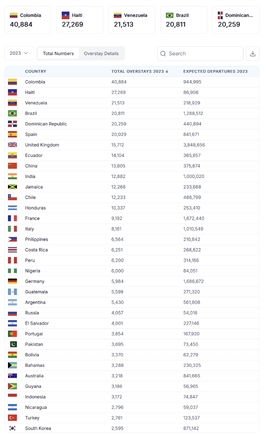
Task: Switch to Overstay Details view
Action: click(101, 54)
